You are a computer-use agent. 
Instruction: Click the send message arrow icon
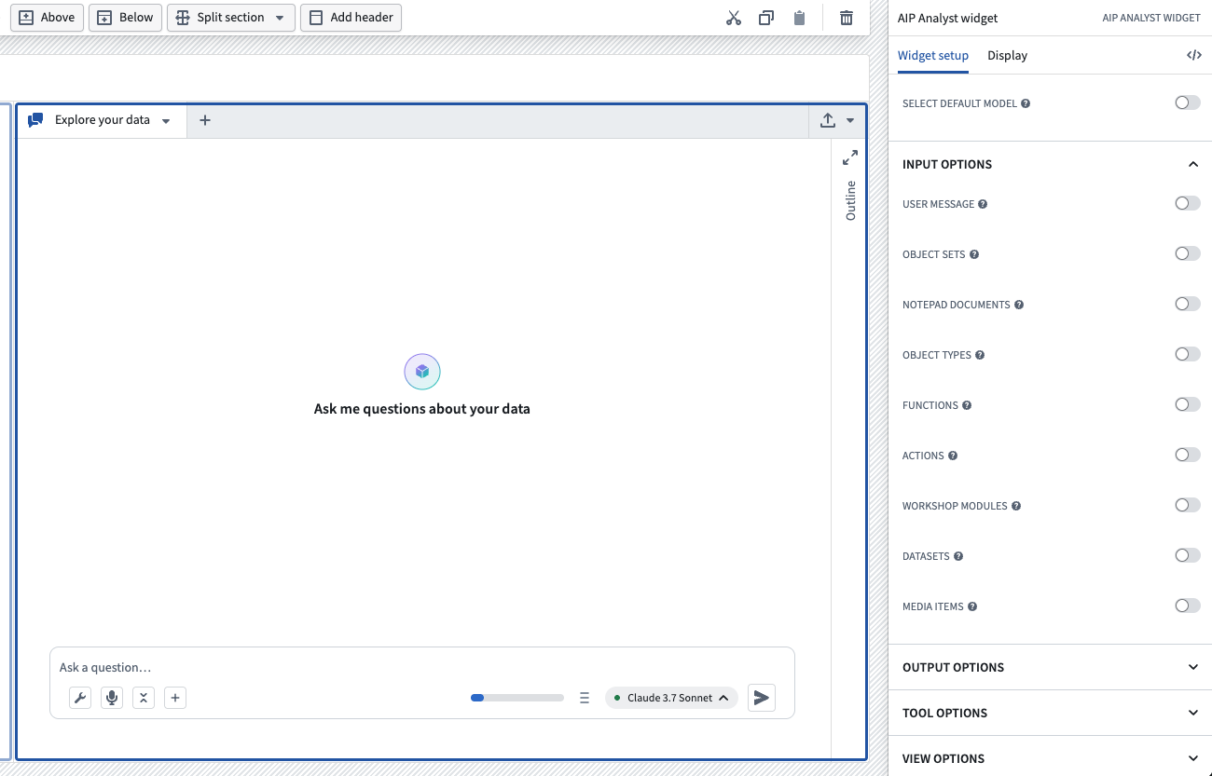pyautogui.click(x=761, y=697)
